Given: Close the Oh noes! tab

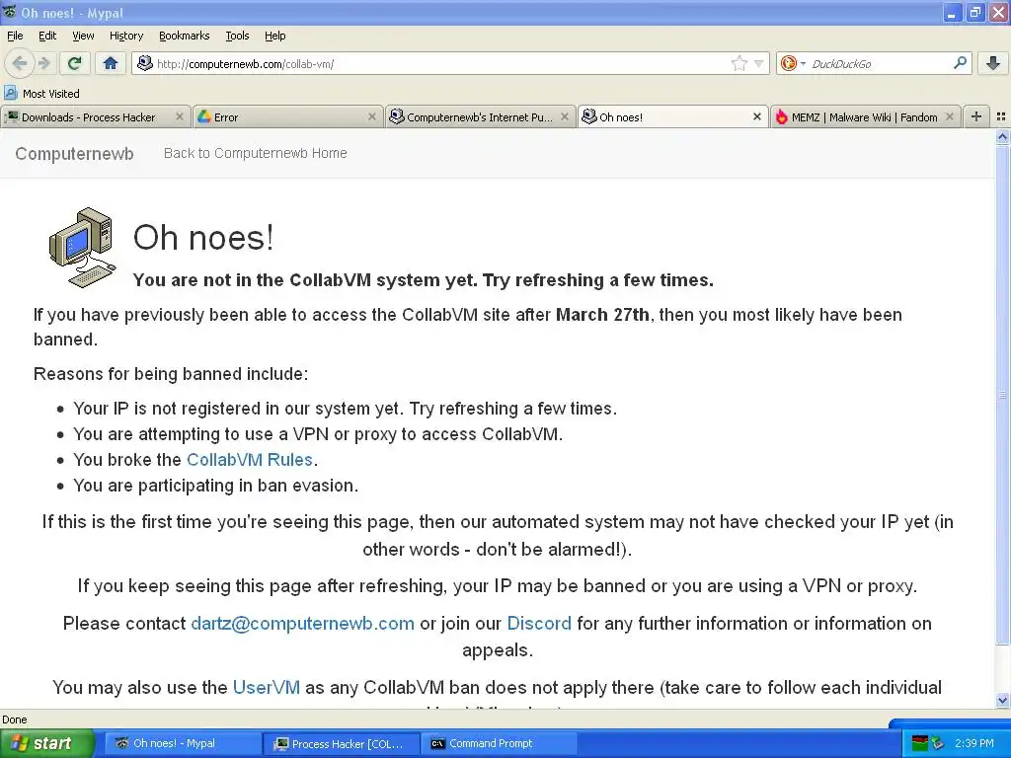Looking at the screenshot, I should pyautogui.click(x=757, y=116).
